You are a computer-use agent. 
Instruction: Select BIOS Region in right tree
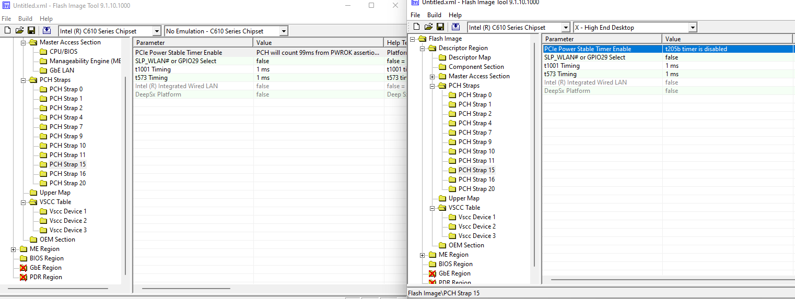(x=455, y=264)
